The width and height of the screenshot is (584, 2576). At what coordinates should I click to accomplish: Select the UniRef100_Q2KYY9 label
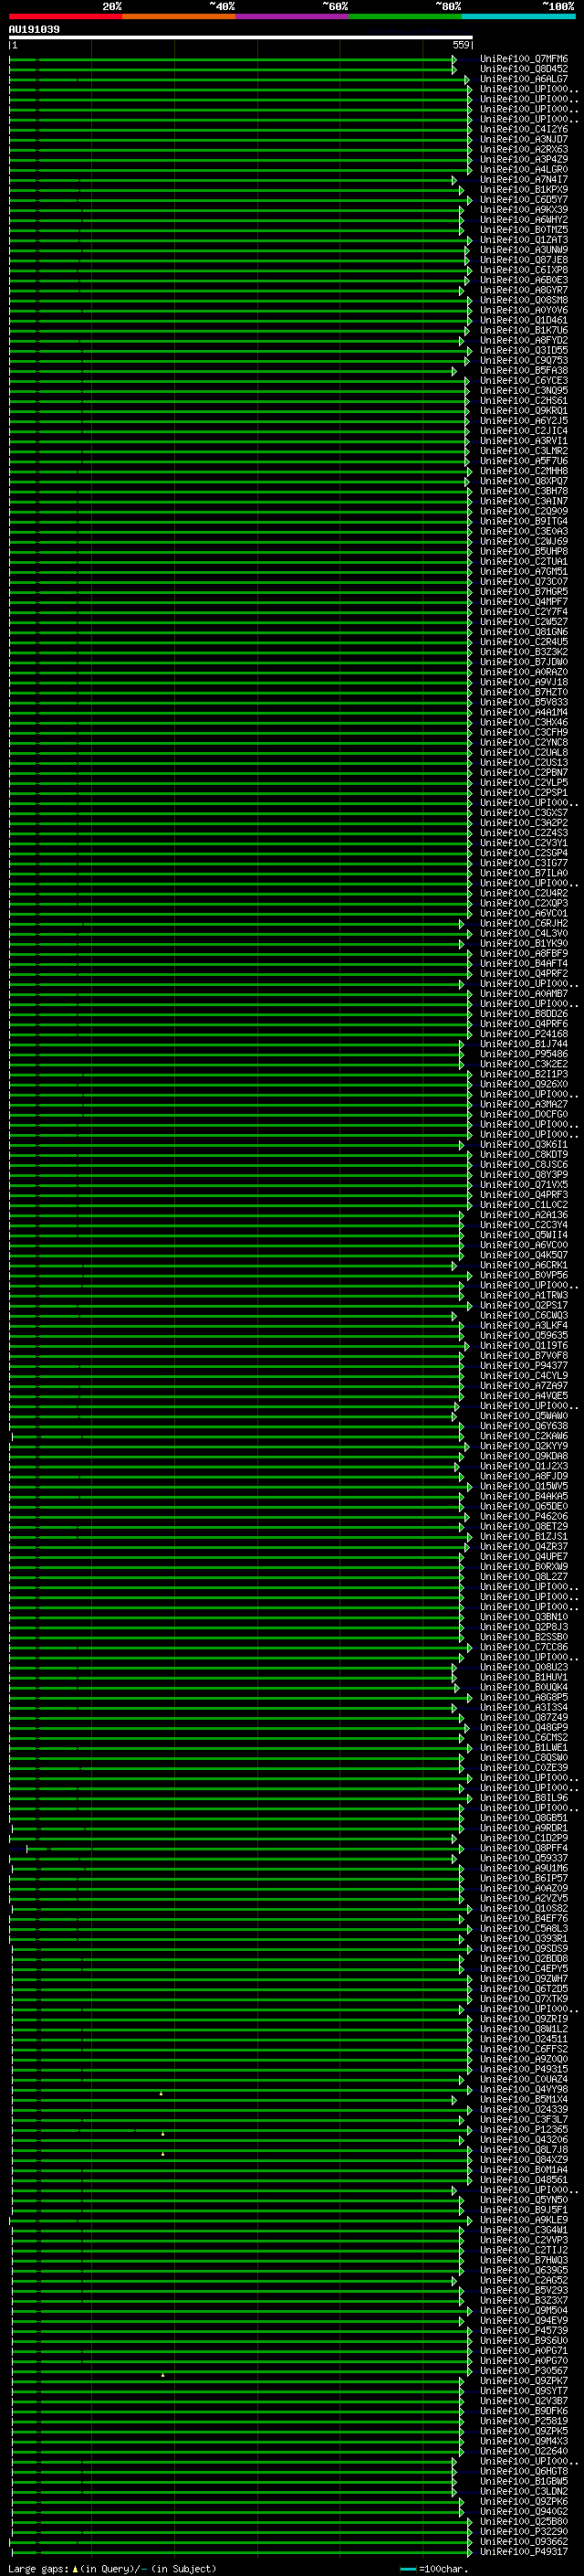(523, 1446)
